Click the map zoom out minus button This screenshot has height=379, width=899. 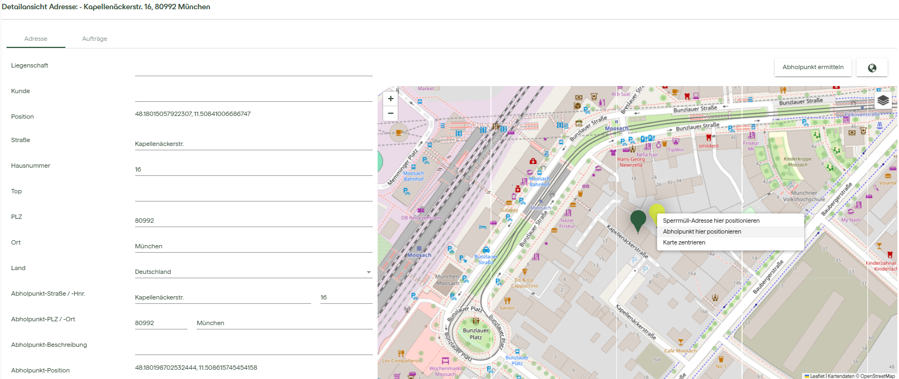(390, 113)
